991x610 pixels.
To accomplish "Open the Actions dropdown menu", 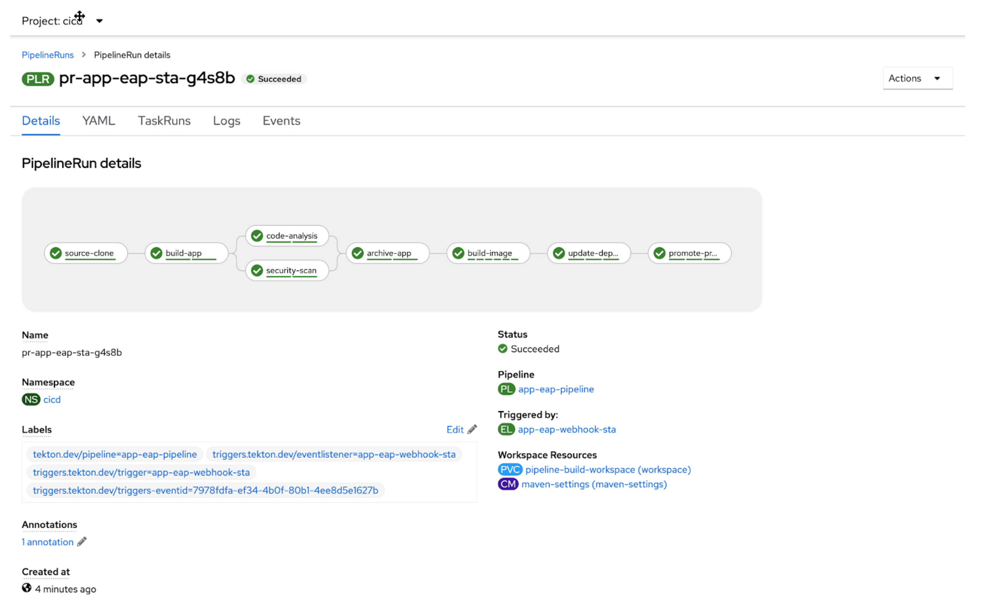I will point(917,78).
